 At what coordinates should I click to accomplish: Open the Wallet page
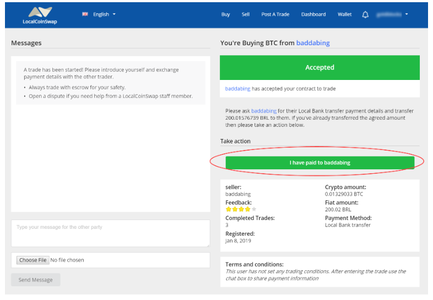344,14
